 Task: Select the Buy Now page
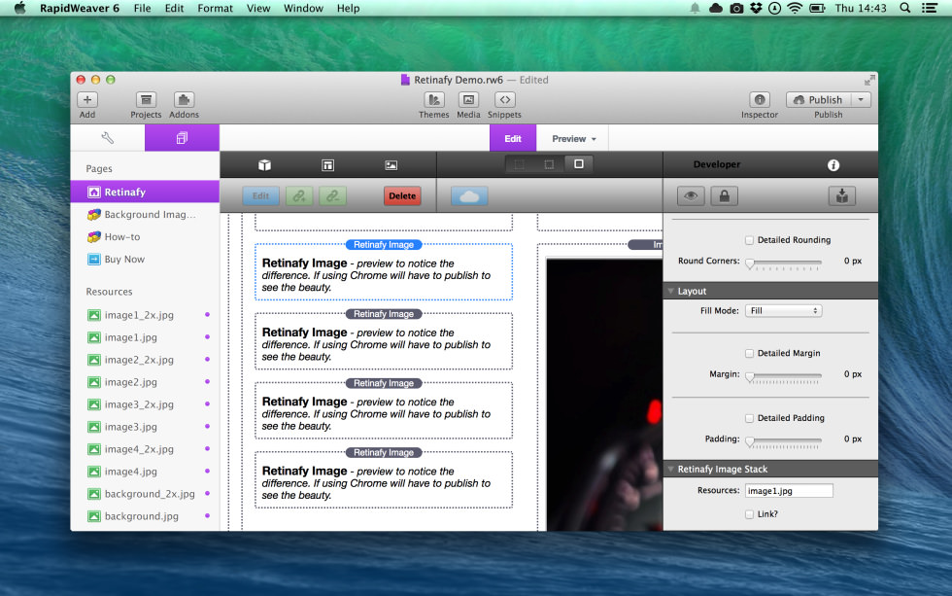pos(145,260)
